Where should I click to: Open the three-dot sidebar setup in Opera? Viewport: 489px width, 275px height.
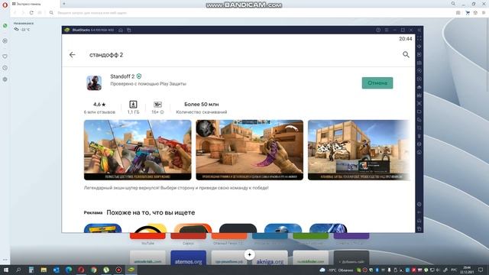coord(5,260)
